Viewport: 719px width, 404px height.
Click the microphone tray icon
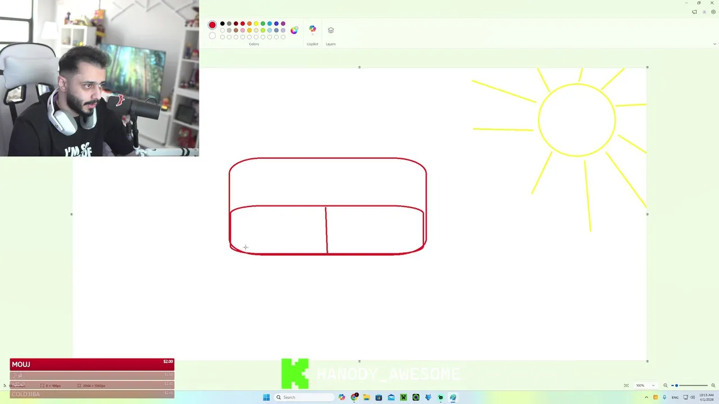(x=665, y=397)
